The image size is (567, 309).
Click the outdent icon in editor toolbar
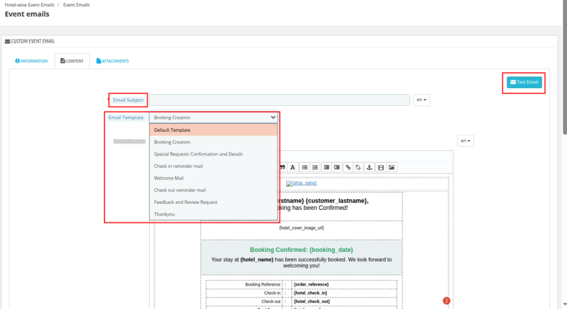click(326, 167)
